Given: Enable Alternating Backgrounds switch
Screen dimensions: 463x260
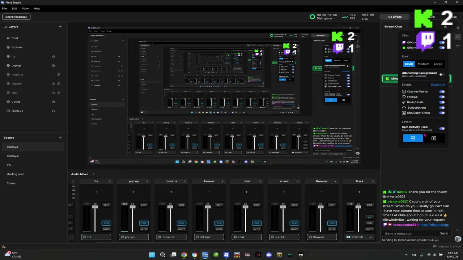Looking at the screenshot, I should point(442,74).
